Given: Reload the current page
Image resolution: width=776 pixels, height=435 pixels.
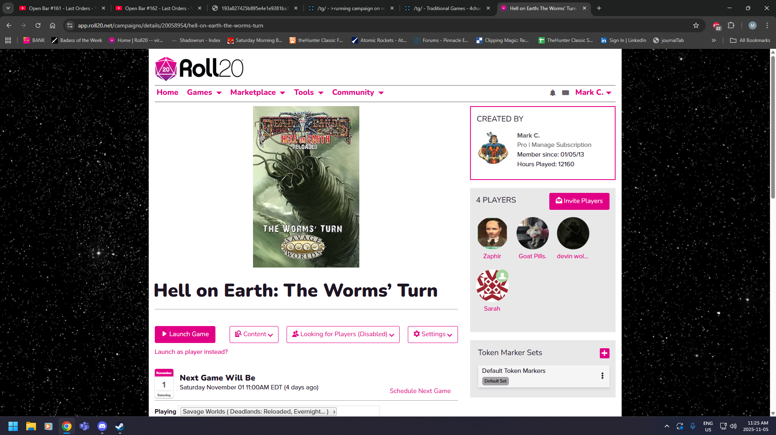Looking at the screenshot, I should 38,25.
